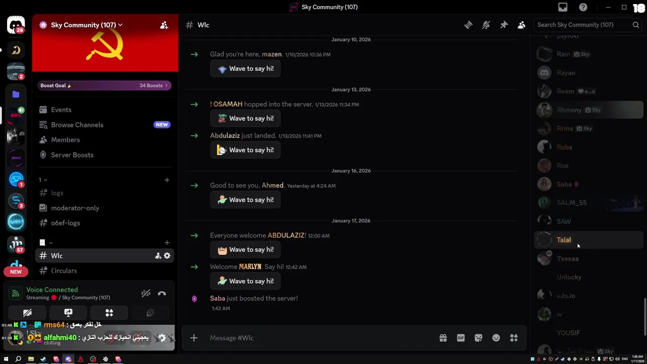Open Saba's profile from boost message

pos(217,298)
